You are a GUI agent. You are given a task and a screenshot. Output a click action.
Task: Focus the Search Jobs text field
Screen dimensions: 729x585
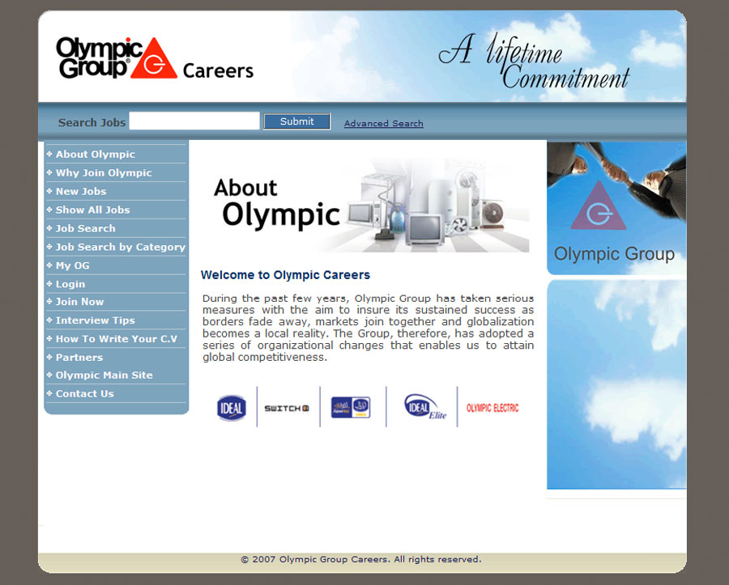click(x=194, y=121)
